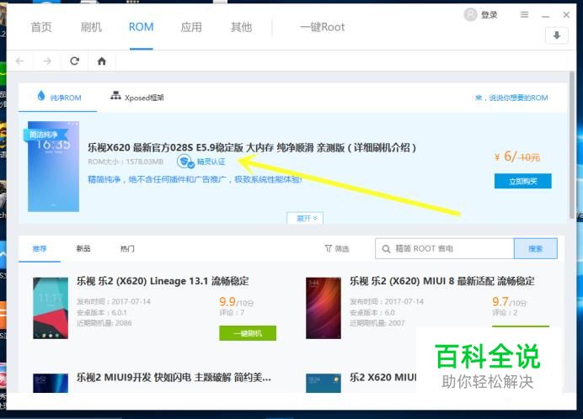Click the Lineage 13.1 ROM thumbnail
The width and height of the screenshot is (583, 419).
[x=51, y=308]
